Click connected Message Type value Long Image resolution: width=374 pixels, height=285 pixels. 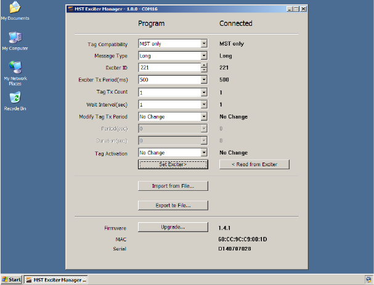[x=226, y=56]
